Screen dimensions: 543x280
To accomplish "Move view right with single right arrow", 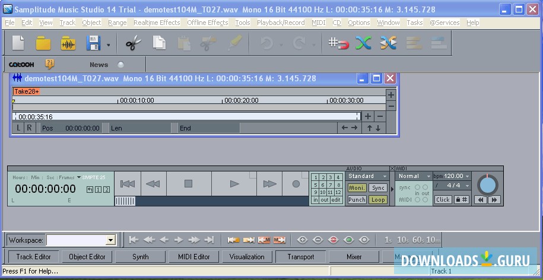I will tap(179, 240).
